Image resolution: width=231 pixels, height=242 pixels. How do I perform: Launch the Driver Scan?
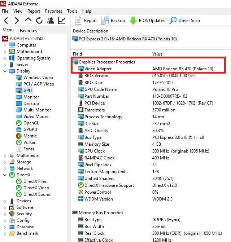click(x=185, y=20)
